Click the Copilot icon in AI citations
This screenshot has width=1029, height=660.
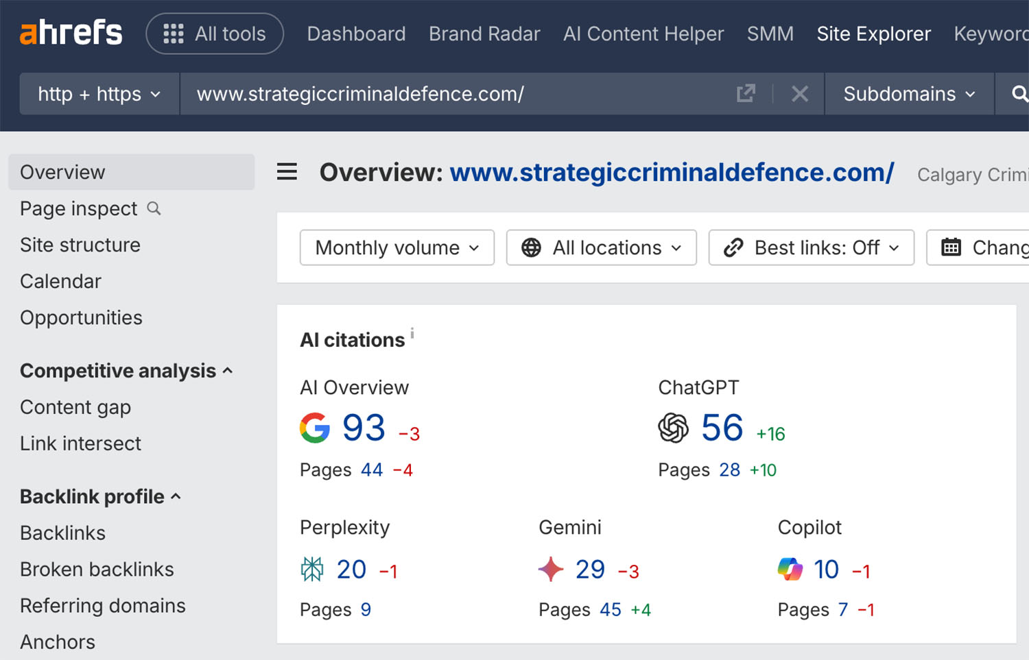790,569
